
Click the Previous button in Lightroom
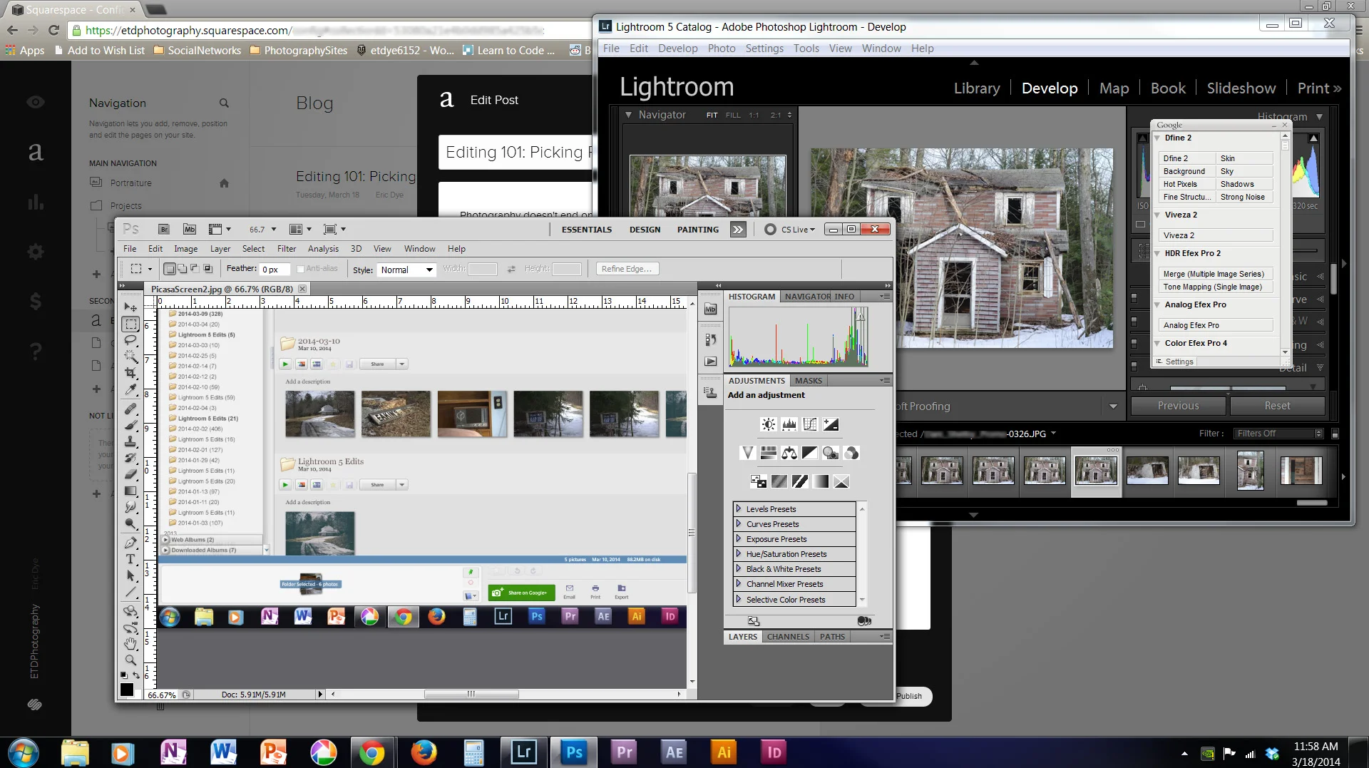pyautogui.click(x=1178, y=406)
